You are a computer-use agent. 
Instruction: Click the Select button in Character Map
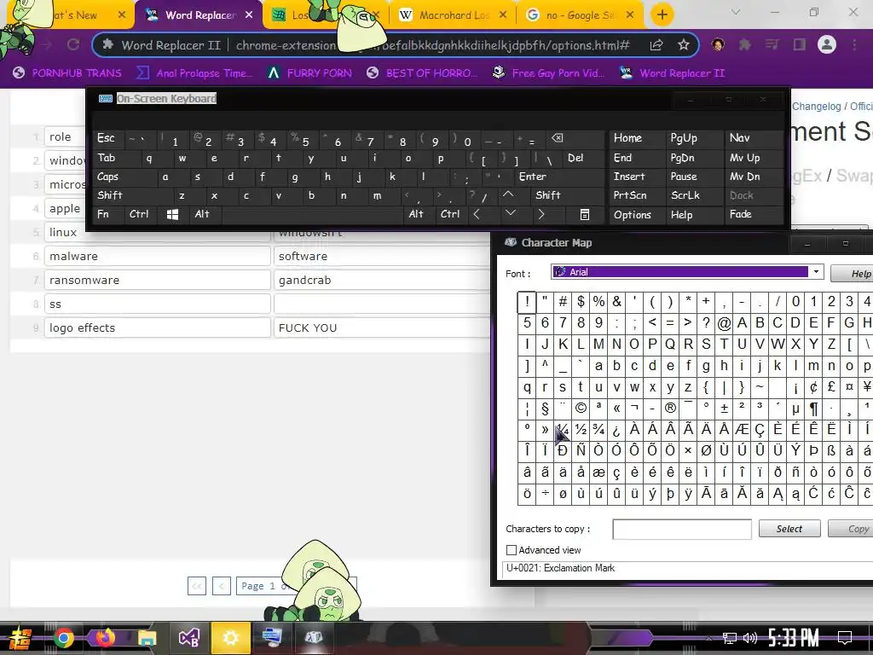789,529
